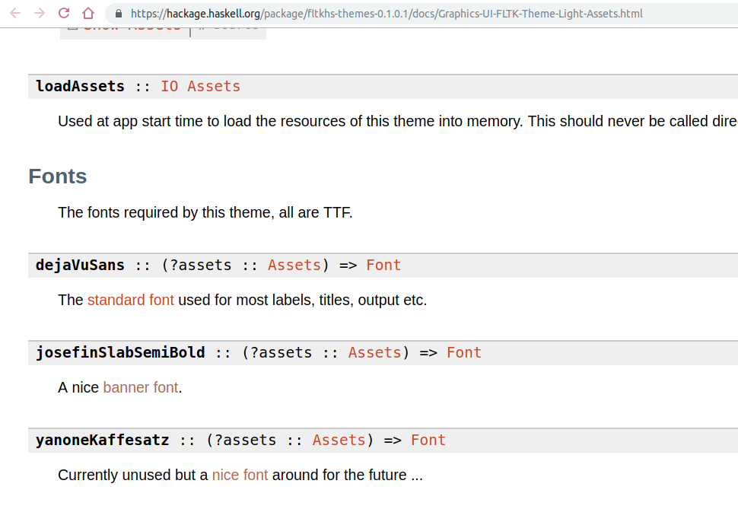Follow the 'standard font' link

(x=131, y=300)
